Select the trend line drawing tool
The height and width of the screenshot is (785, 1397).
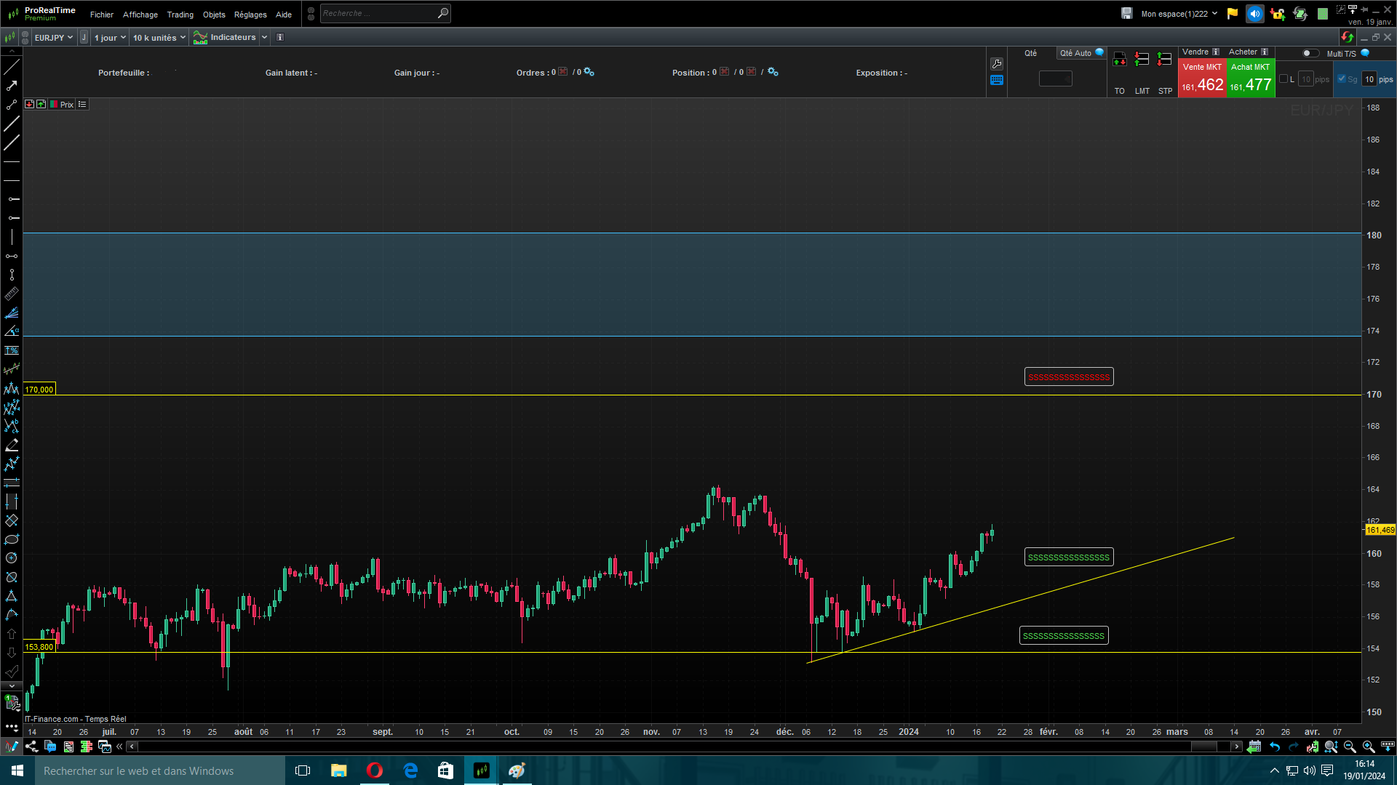12,67
